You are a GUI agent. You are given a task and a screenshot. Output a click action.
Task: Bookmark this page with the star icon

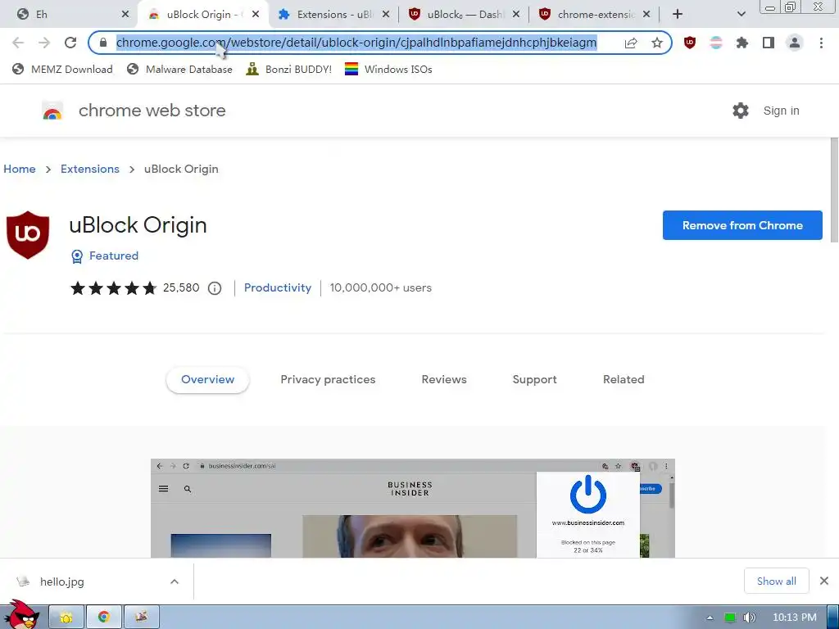pyautogui.click(x=657, y=43)
